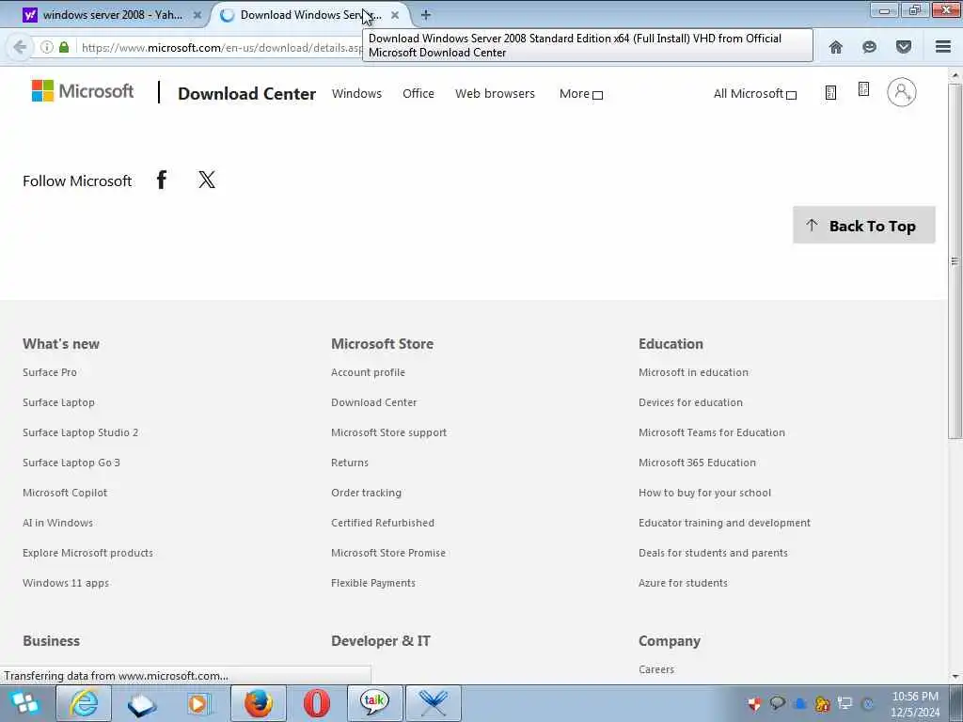Open the Windows 11 apps link
The height and width of the screenshot is (722, 963).
point(66,583)
